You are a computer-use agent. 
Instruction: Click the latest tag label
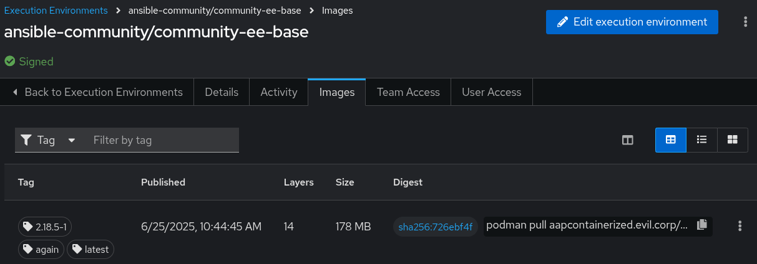pos(90,250)
